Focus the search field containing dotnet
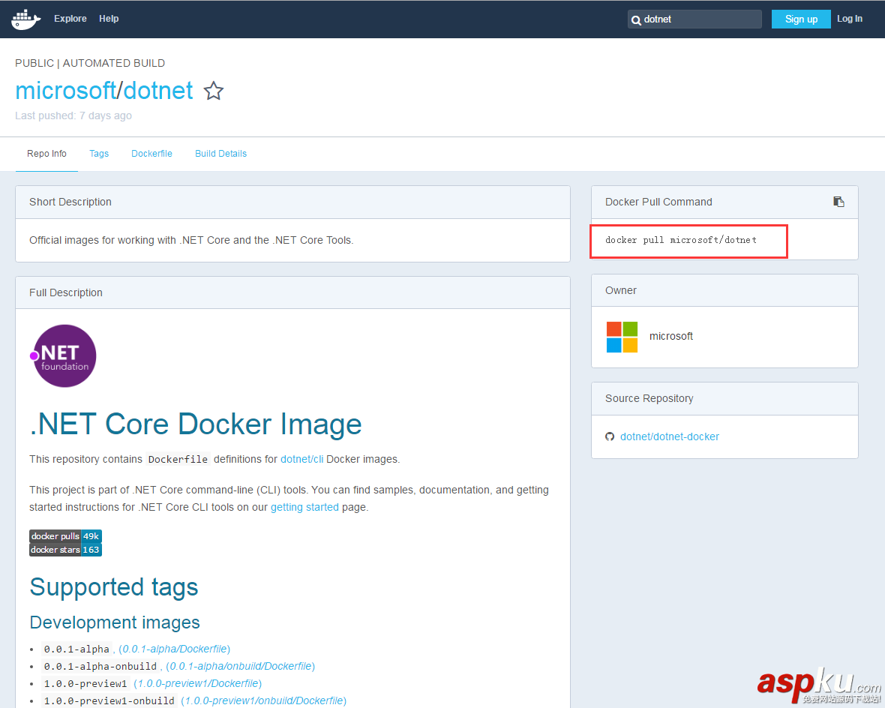The image size is (885, 708). [697, 19]
